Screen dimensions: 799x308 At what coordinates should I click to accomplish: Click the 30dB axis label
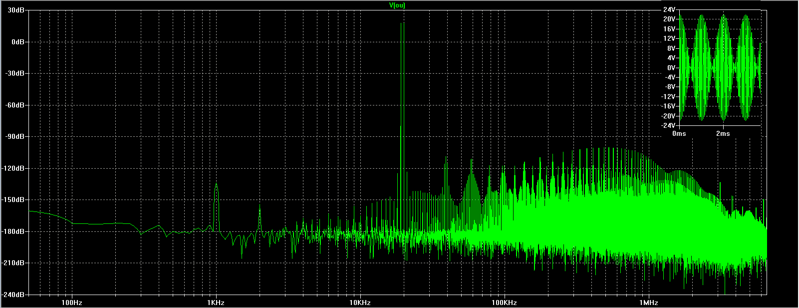pyautogui.click(x=16, y=10)
